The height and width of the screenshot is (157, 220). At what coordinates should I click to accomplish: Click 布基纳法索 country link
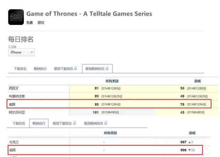coord(17,96)
